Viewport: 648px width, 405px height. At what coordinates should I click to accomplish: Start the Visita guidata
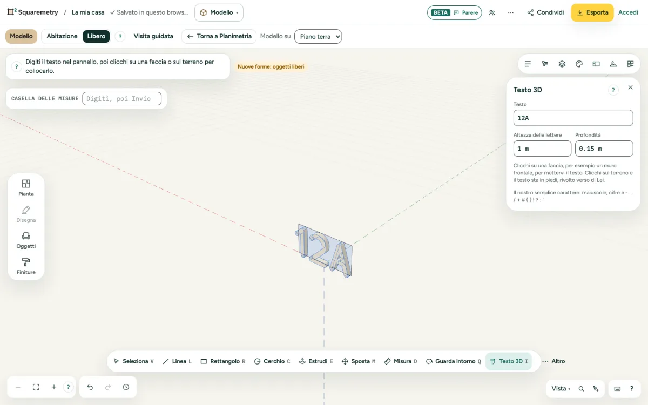point(153,36)
